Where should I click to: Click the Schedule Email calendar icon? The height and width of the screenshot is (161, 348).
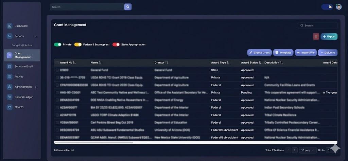pos(10,66)
